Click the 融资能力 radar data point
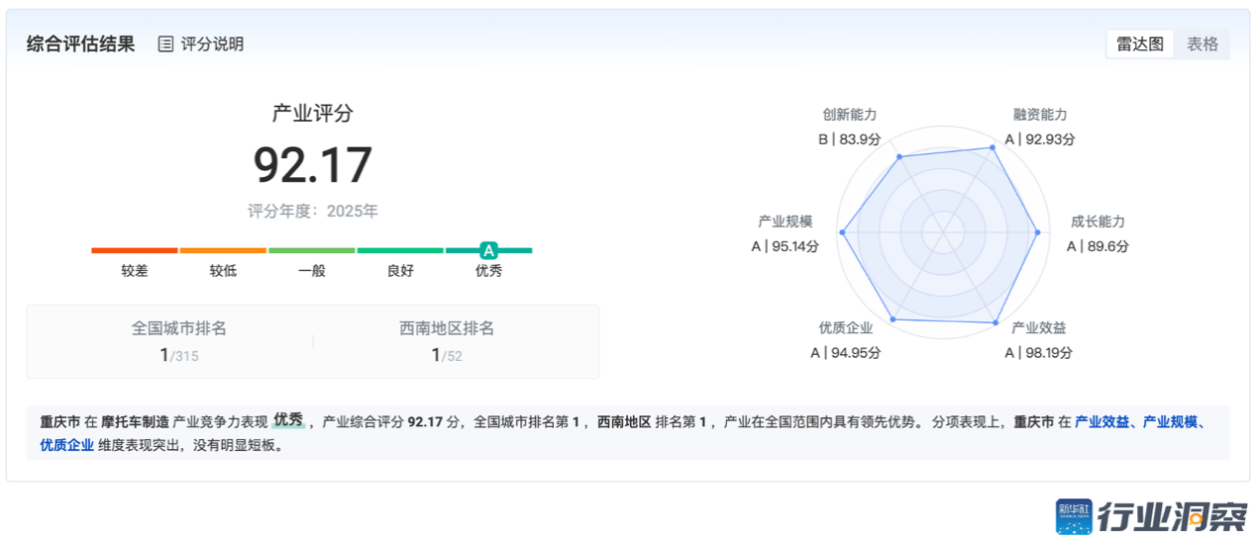This screenshot has height=541, width=1257. (x=993, y=148)
